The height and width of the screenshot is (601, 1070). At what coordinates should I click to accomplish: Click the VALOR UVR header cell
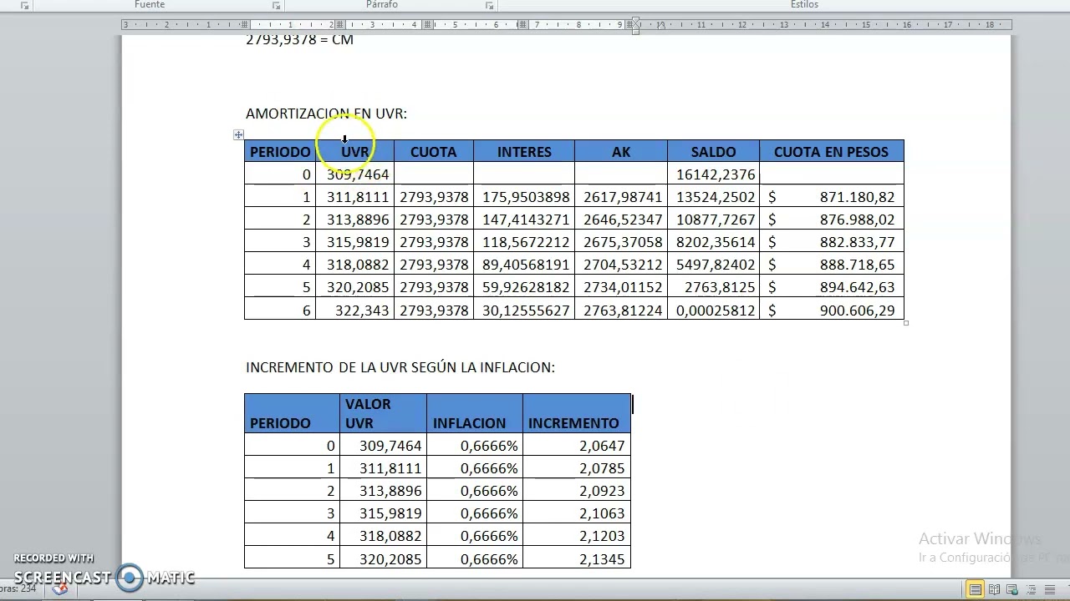[x=383, y=413]
